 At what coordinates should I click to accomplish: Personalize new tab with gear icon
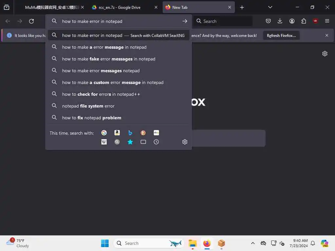coord(325,54)
